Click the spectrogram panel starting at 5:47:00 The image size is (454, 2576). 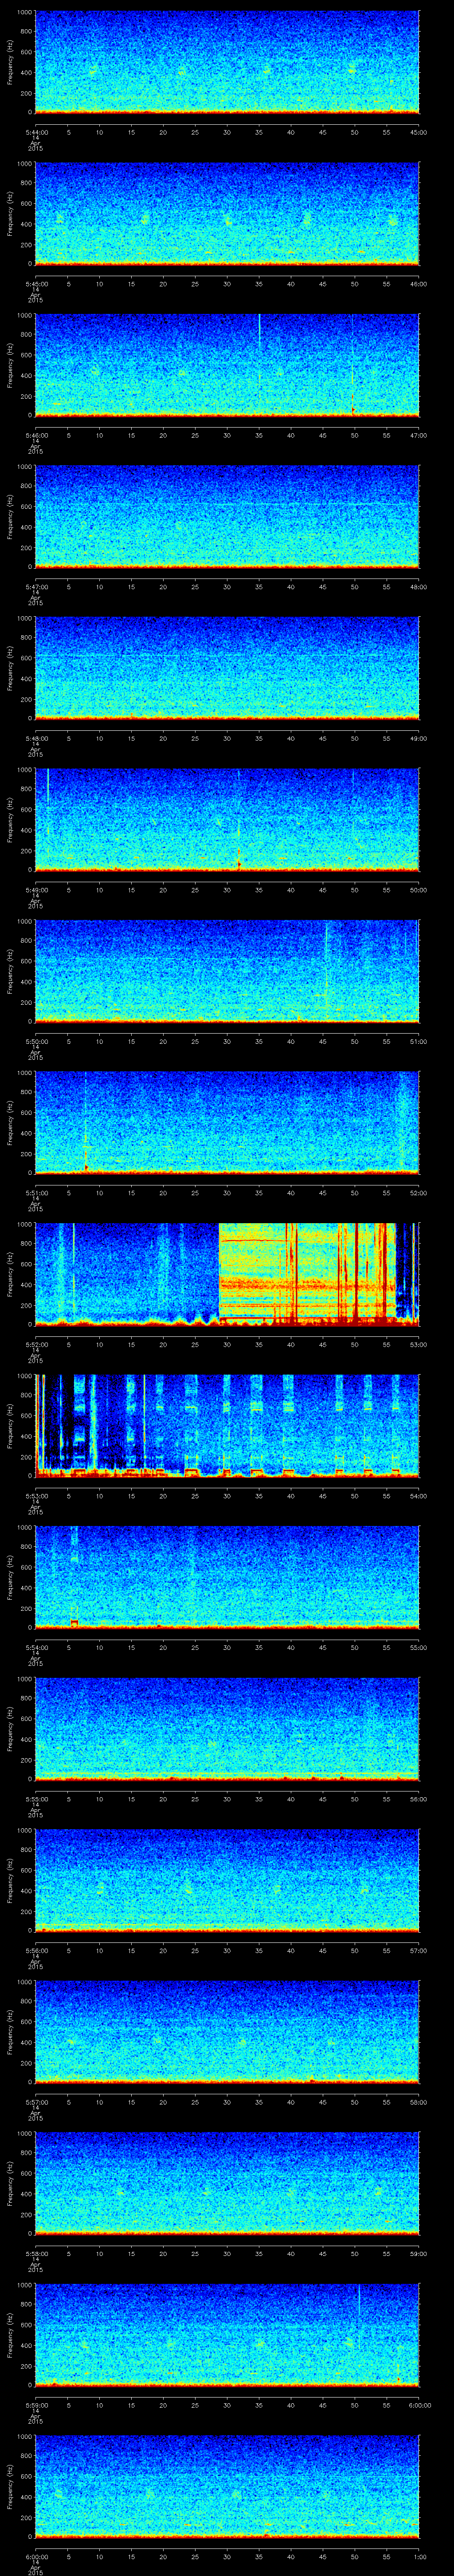pos(227,516)
